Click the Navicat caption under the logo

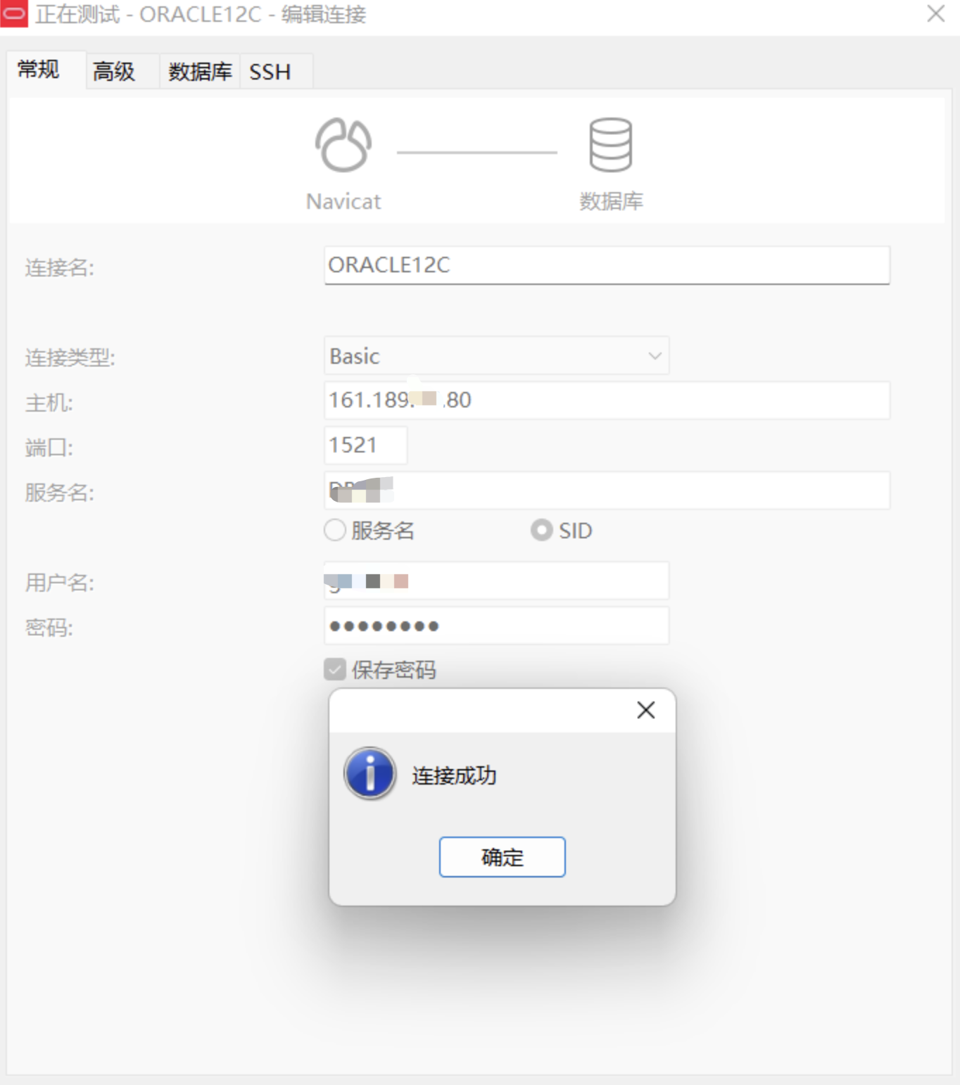coord(343,202)
